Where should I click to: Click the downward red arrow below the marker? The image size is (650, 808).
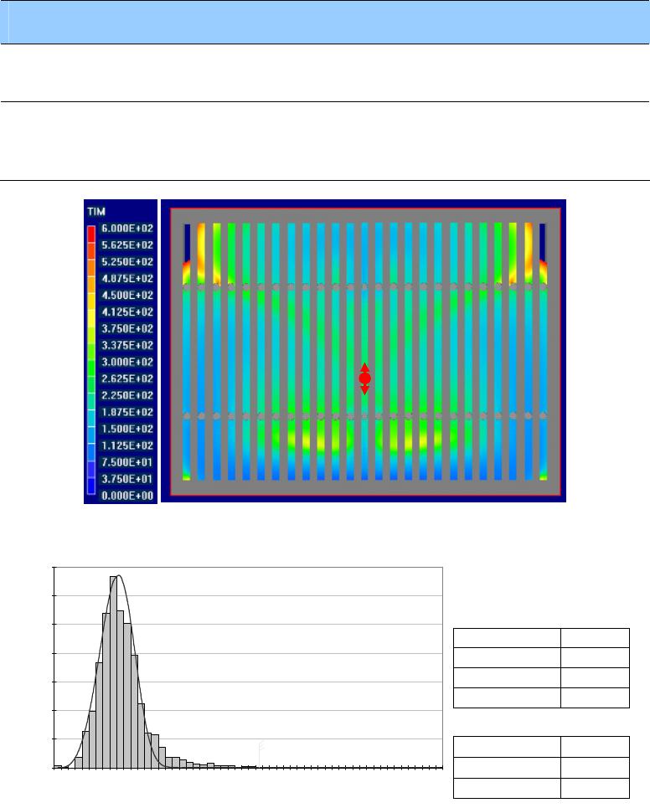[x=364, y=389]
